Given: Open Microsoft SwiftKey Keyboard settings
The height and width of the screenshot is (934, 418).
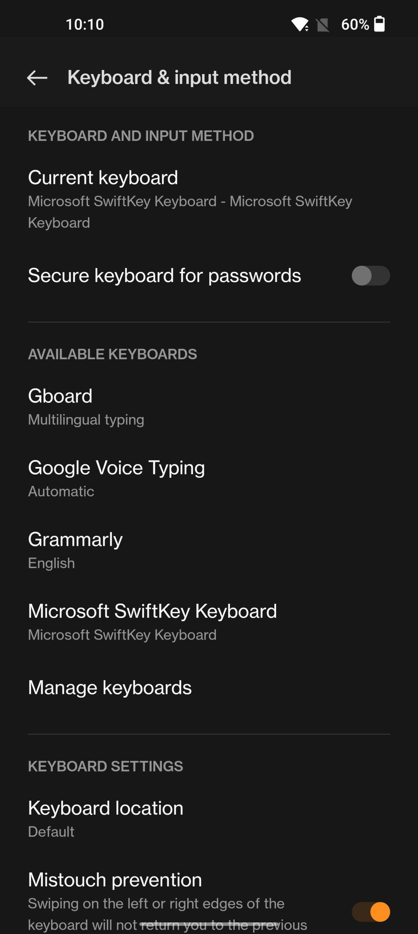Looking at the screenshot, I should (x=152, y=621).
